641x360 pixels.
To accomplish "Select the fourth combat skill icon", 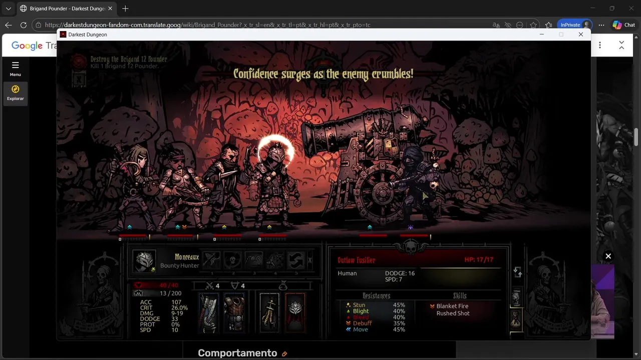I will click(275, 260).
